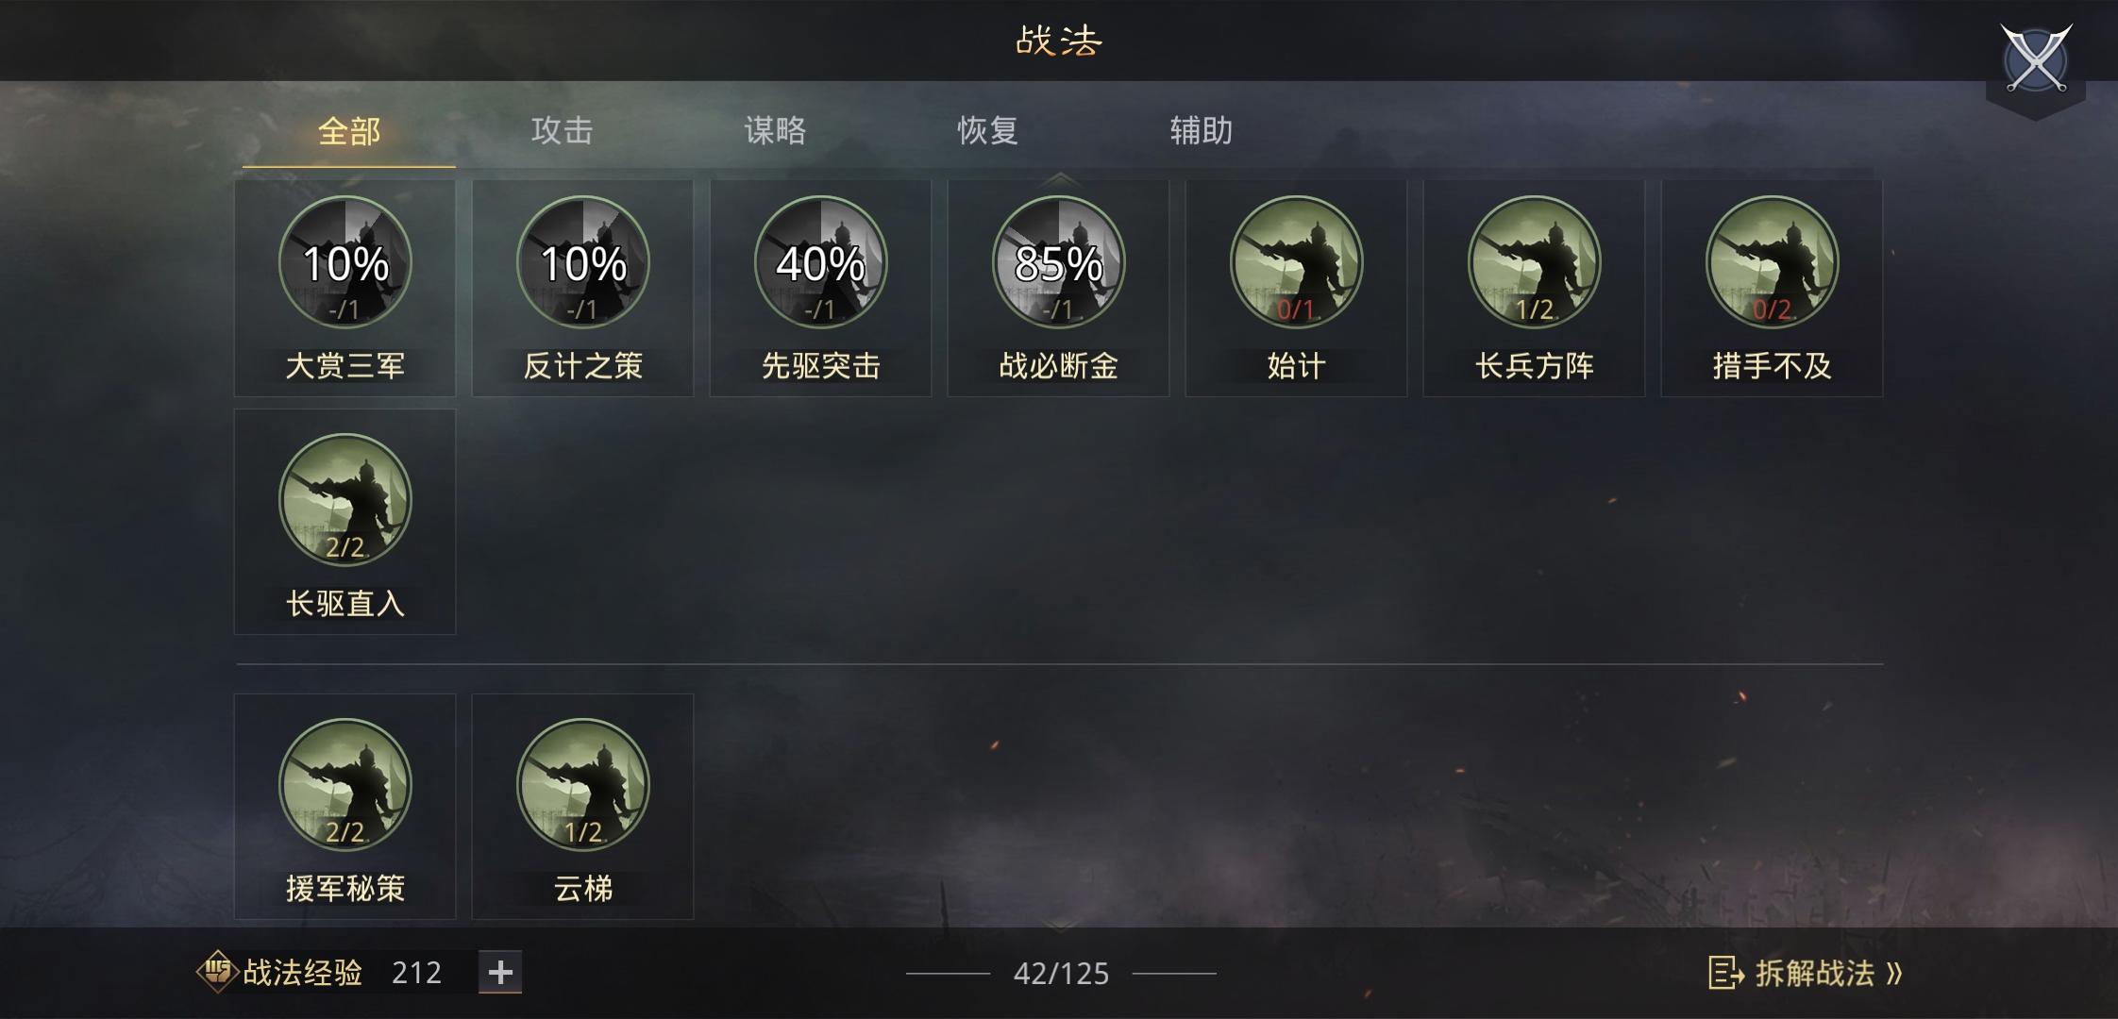Choose the 先驱突击 tactic icon
Image resolution: width=2118 pixels, height=1019 pixels.
(820, 262)
